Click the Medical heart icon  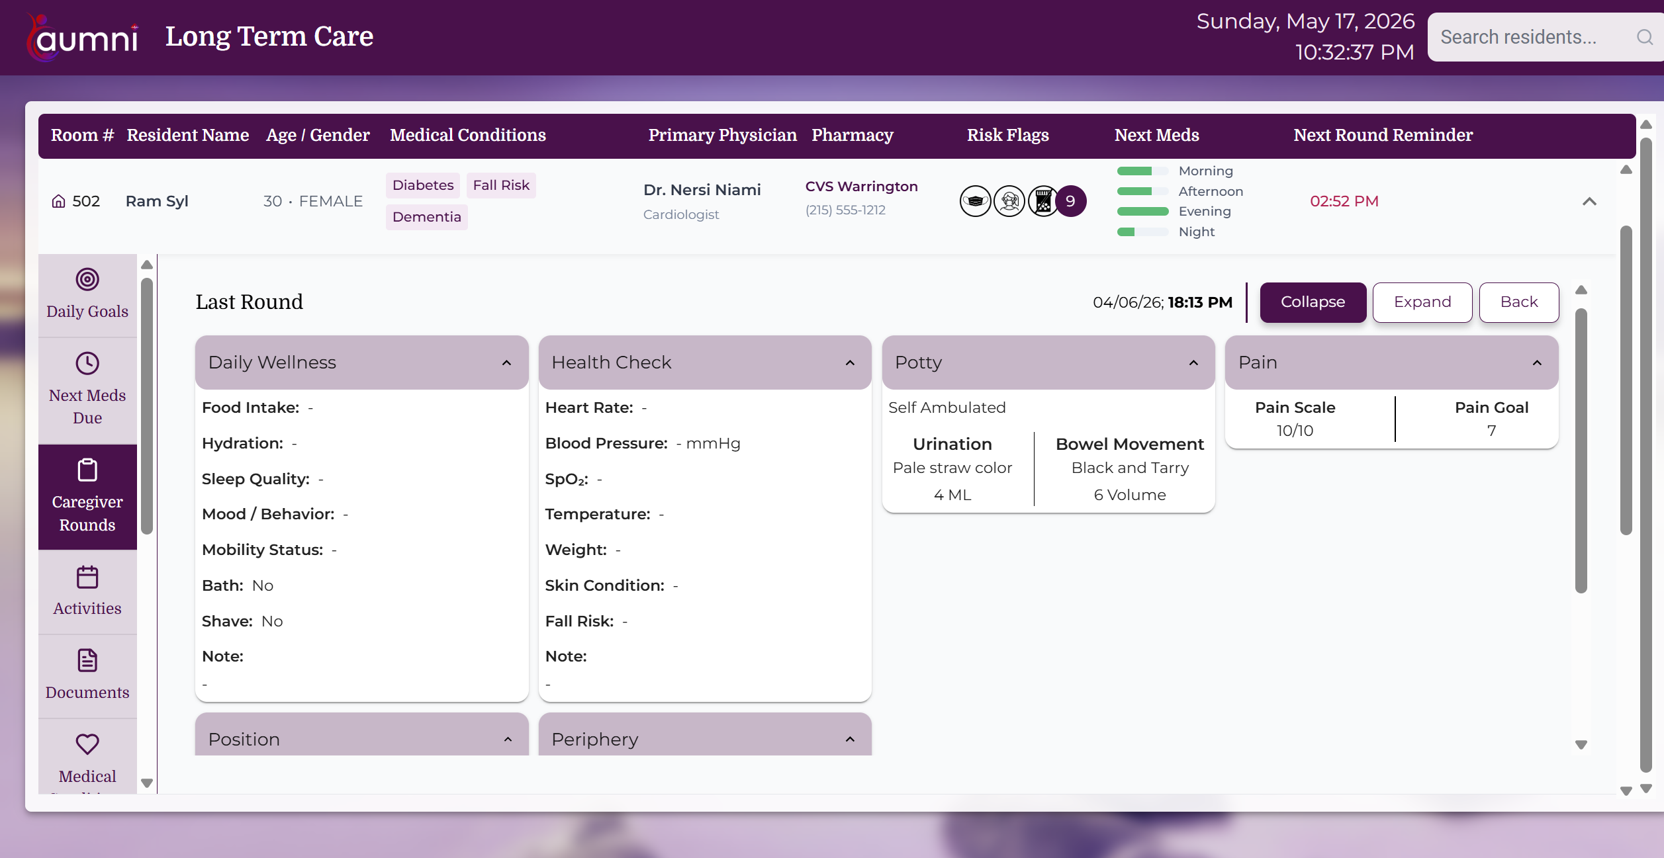pos(87,744)
